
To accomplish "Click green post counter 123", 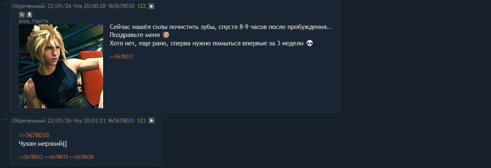I will tap(141, 121).
